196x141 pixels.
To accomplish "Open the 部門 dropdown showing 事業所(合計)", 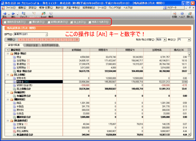I will 46,34.
